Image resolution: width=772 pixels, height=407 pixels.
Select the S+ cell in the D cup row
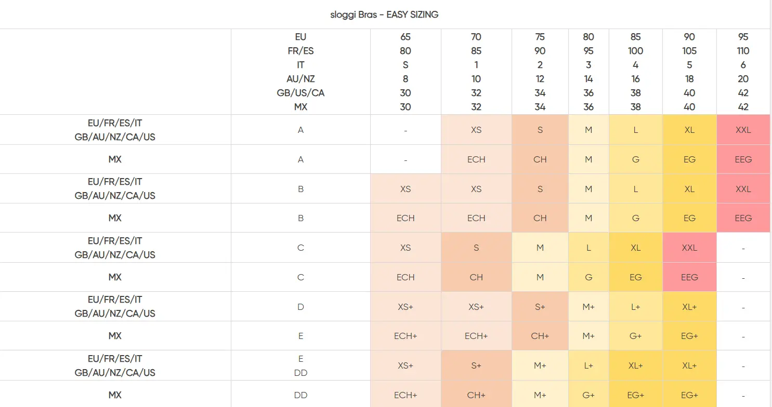coord(540,307)
